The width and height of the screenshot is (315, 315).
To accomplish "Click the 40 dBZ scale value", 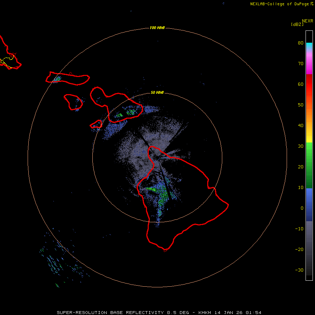I will [301, 126].
